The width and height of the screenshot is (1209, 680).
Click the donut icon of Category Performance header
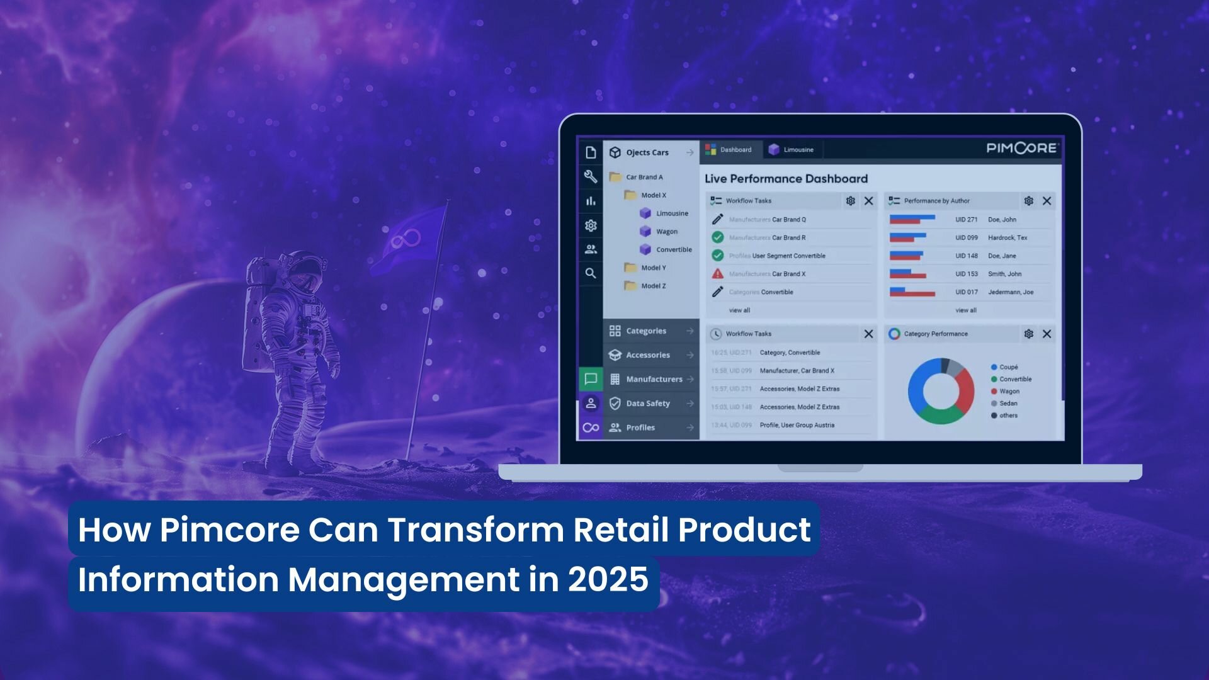[x=894, y=334]
